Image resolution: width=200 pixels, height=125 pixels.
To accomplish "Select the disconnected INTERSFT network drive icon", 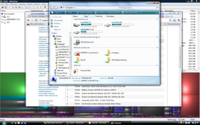I will point(77,53).
